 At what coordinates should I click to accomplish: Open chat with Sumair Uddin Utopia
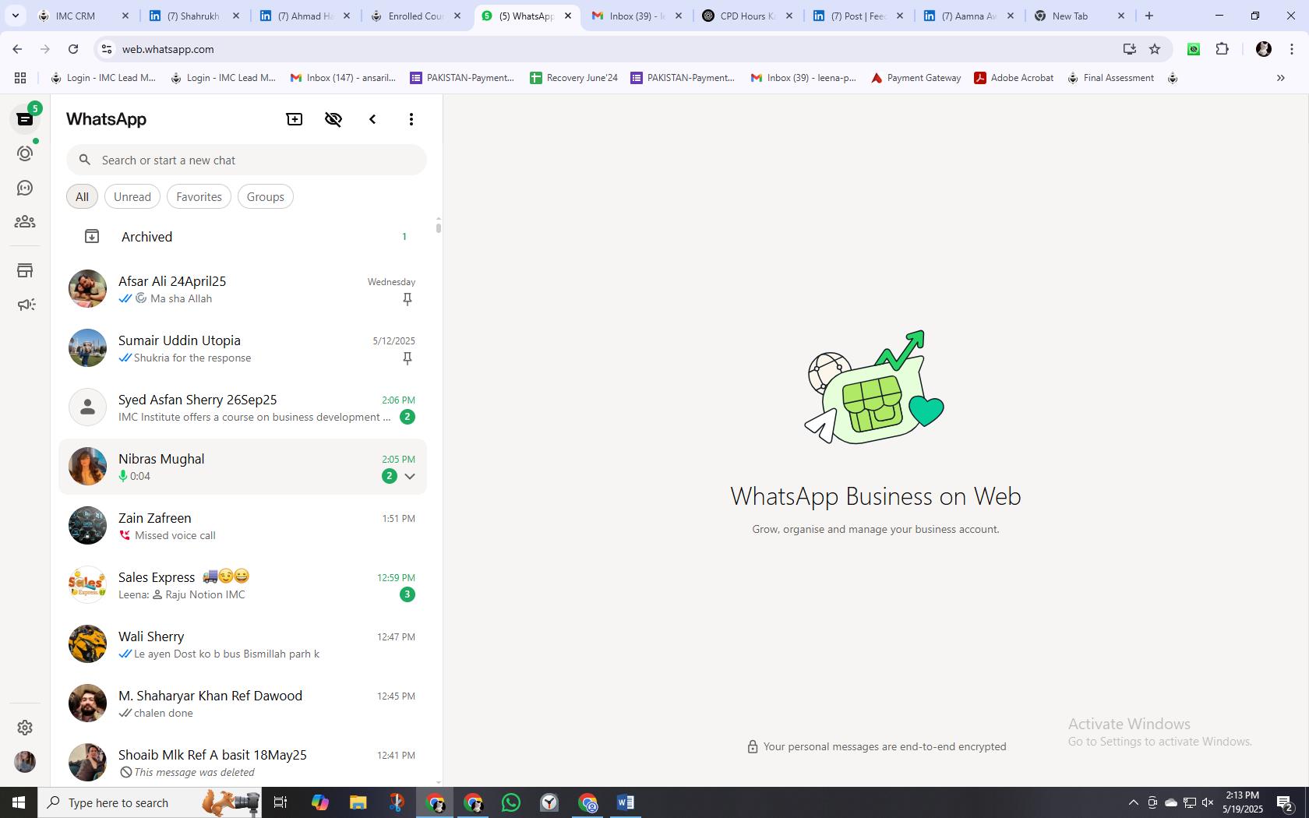coord(243,348)
